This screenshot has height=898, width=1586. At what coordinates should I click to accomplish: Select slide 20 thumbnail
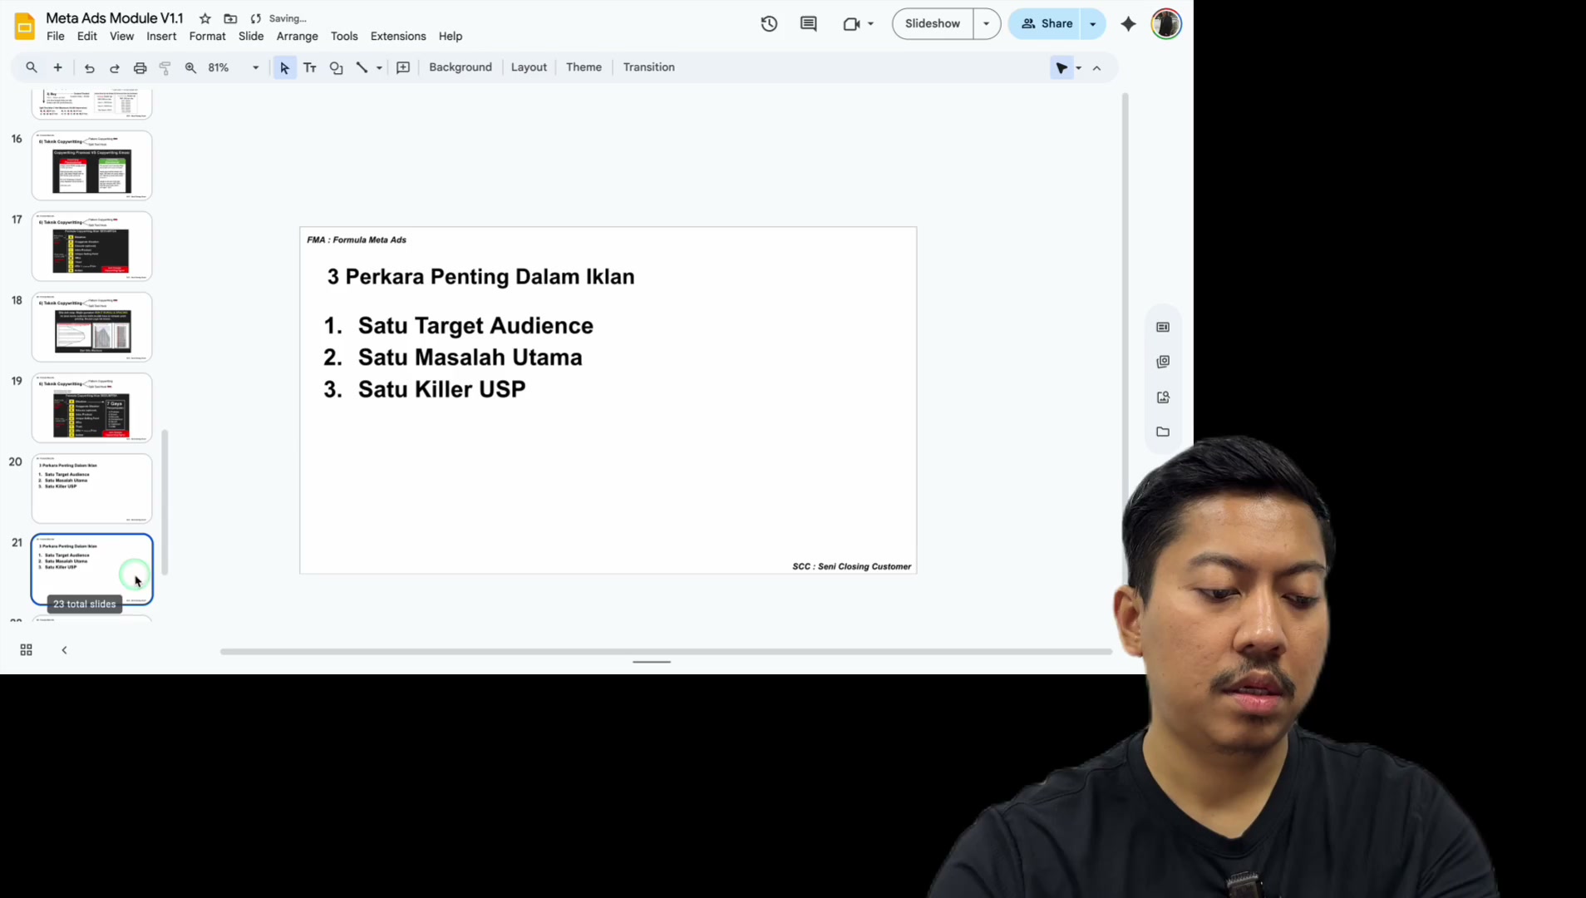(x=92, y=488)
